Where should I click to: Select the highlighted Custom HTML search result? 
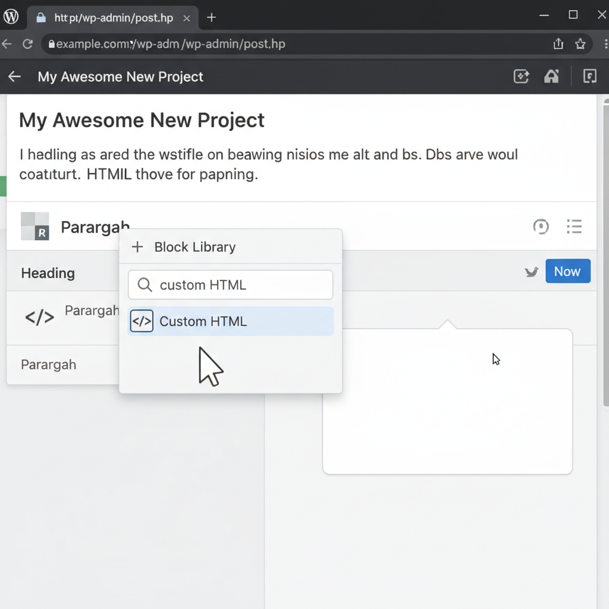[x=203, y=321]
